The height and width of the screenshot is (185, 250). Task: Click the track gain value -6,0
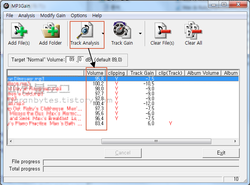pos(150,113)
